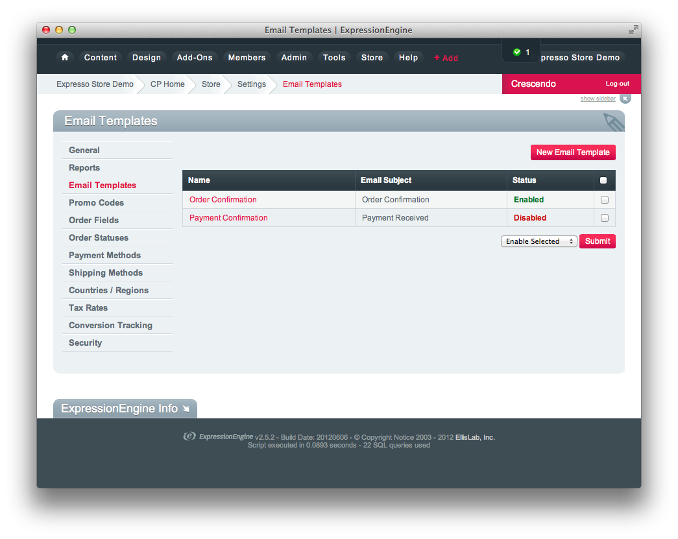
Task: Click the Crescendo username link
Action: point(533,84)
